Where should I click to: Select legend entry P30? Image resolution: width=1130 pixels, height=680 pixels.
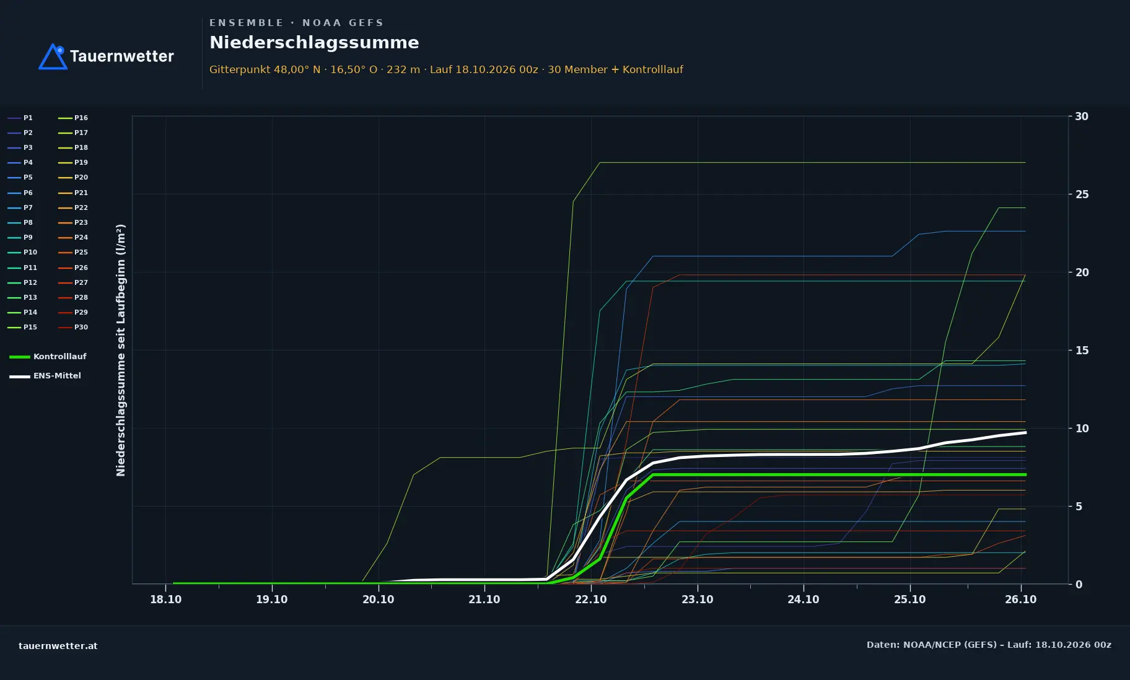pos(73,327)
